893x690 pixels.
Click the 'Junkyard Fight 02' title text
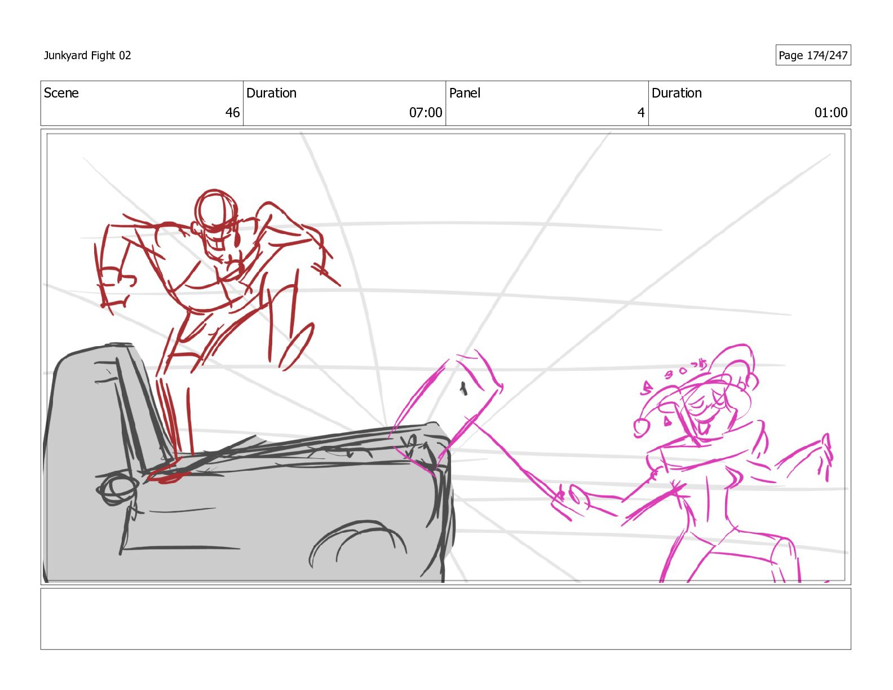pyautogui.click(x=87, y=55)
